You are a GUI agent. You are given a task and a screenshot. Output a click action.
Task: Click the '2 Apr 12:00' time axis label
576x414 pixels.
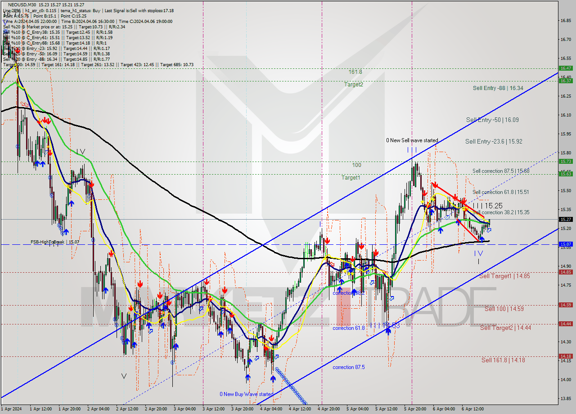pos(127,409)
